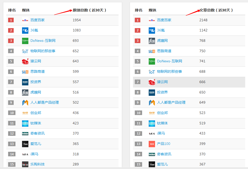This screenshot has width=248, height=169.
Task: Open 奇客资讯 link in the 原创总数 table
Action: coord(37,133)
